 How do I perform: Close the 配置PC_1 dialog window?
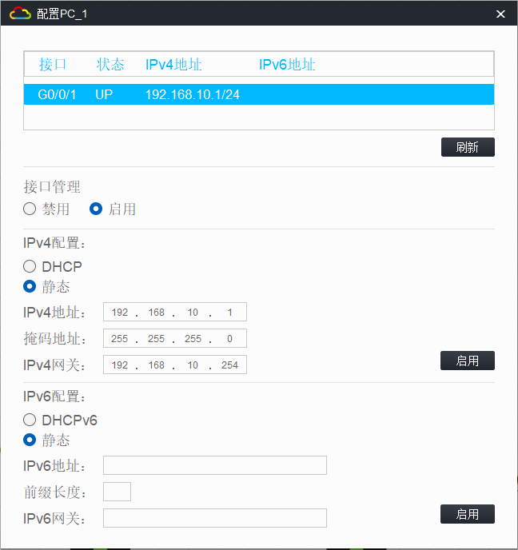pos(500,14)
